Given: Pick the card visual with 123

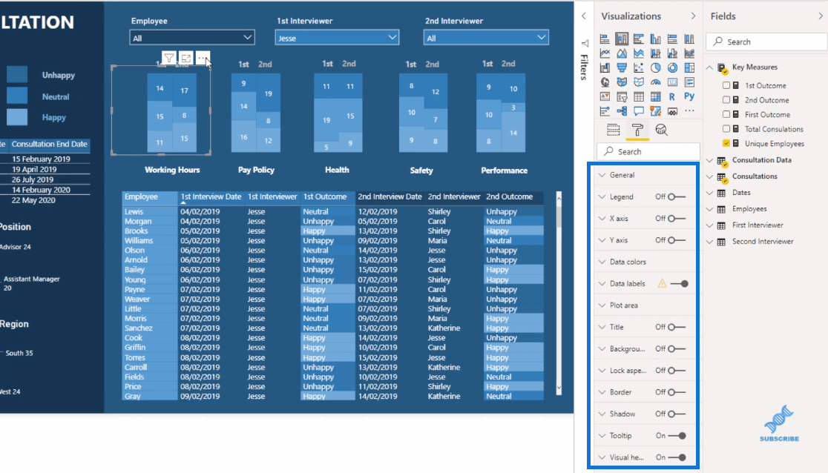Looking at the screenshot, I should click(672, 82).
